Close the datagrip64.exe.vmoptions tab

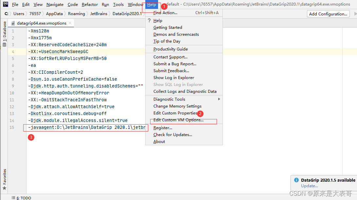(70, 23)
